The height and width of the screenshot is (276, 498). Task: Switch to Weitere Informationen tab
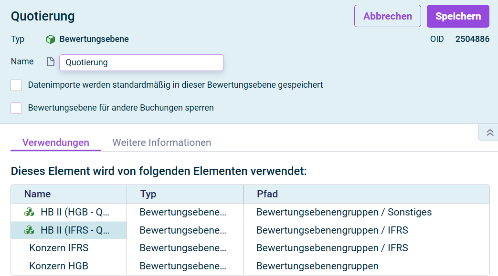coord(162,143)
